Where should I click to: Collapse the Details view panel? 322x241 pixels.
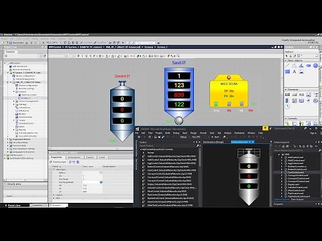(x=5, y=184)
